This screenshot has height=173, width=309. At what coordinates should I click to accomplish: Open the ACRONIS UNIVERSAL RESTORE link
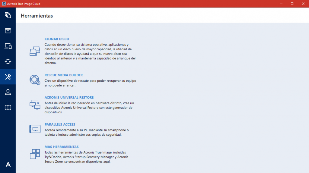(x=69, y=97)
